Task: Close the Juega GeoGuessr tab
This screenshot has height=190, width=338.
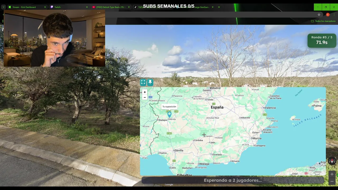Action: pos(213,7)
